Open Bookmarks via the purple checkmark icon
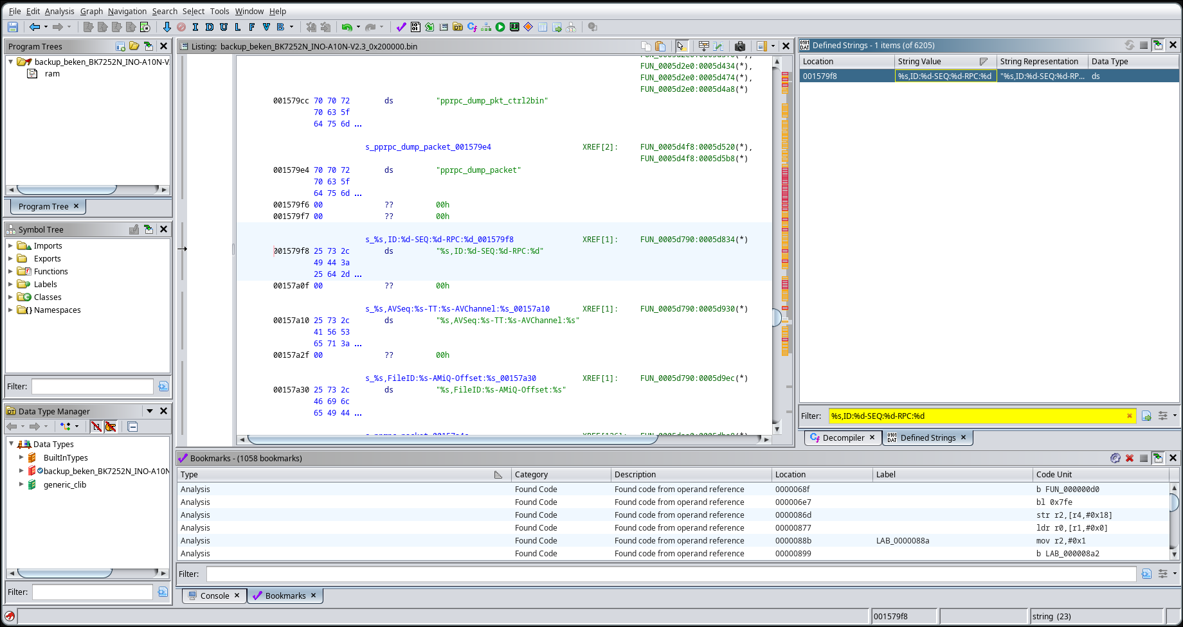Viewport: 1183px width, 627px height. point(401,27)
